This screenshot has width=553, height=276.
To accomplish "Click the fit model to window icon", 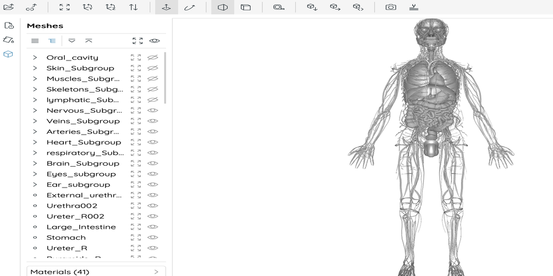I will 65,7.
